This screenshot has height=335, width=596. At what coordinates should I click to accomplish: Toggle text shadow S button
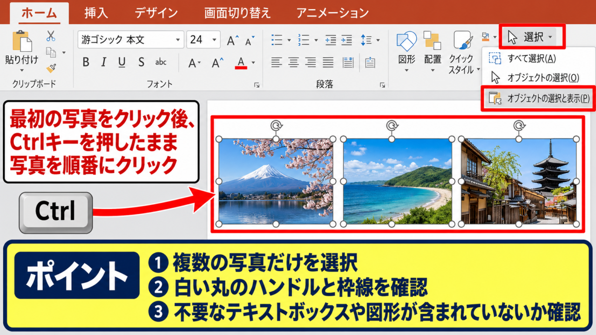(x=141, y=62)
